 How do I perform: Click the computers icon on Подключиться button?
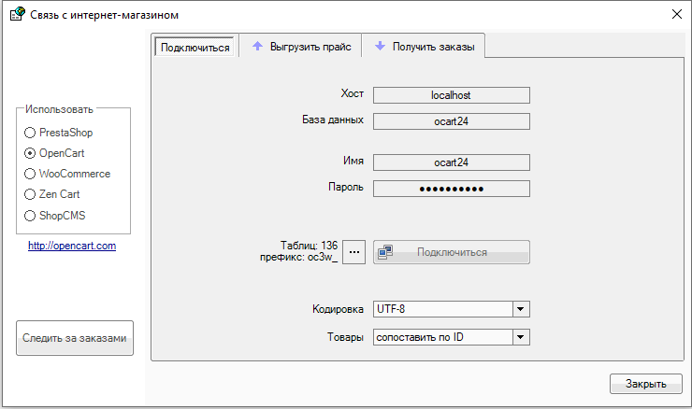click(385, 252)
